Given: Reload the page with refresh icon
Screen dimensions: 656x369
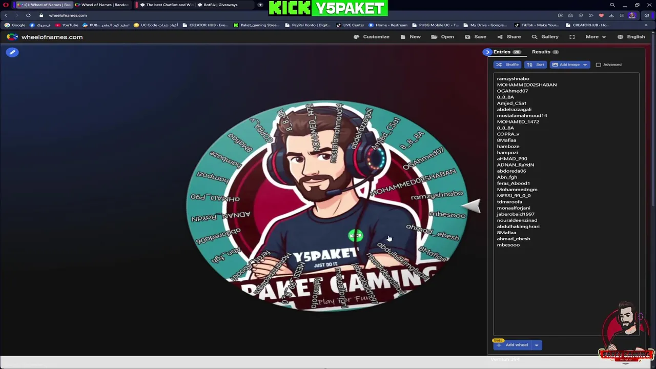Looking at the screenshot, I should [x=28, y=15].
